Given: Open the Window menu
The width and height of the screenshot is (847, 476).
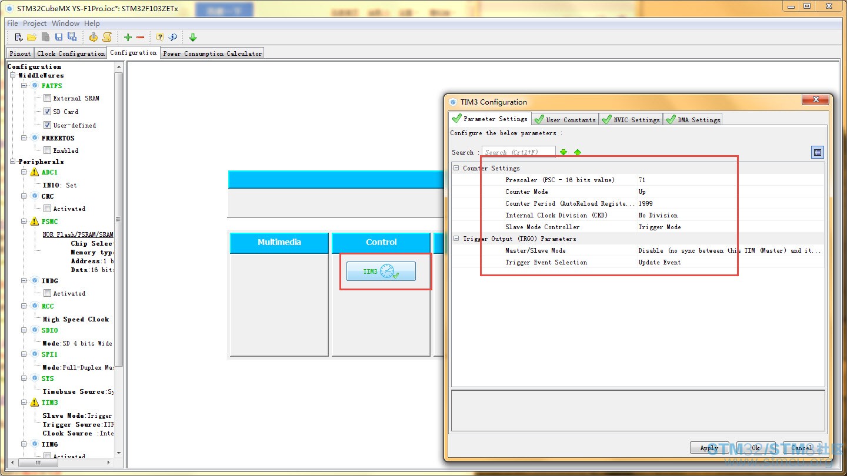Looking at the screenshot, I should [65, 24].
